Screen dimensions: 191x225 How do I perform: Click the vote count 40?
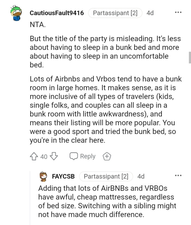(x=44, y=156)
